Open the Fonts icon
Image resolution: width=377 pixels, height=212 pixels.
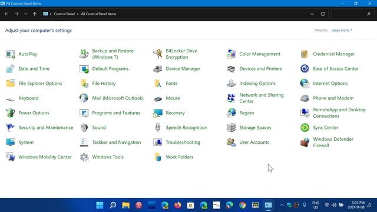157,84
